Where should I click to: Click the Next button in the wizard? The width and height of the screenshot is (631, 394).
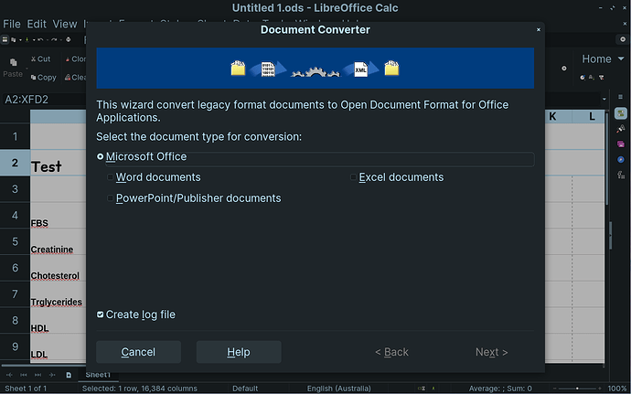point(491,352)
